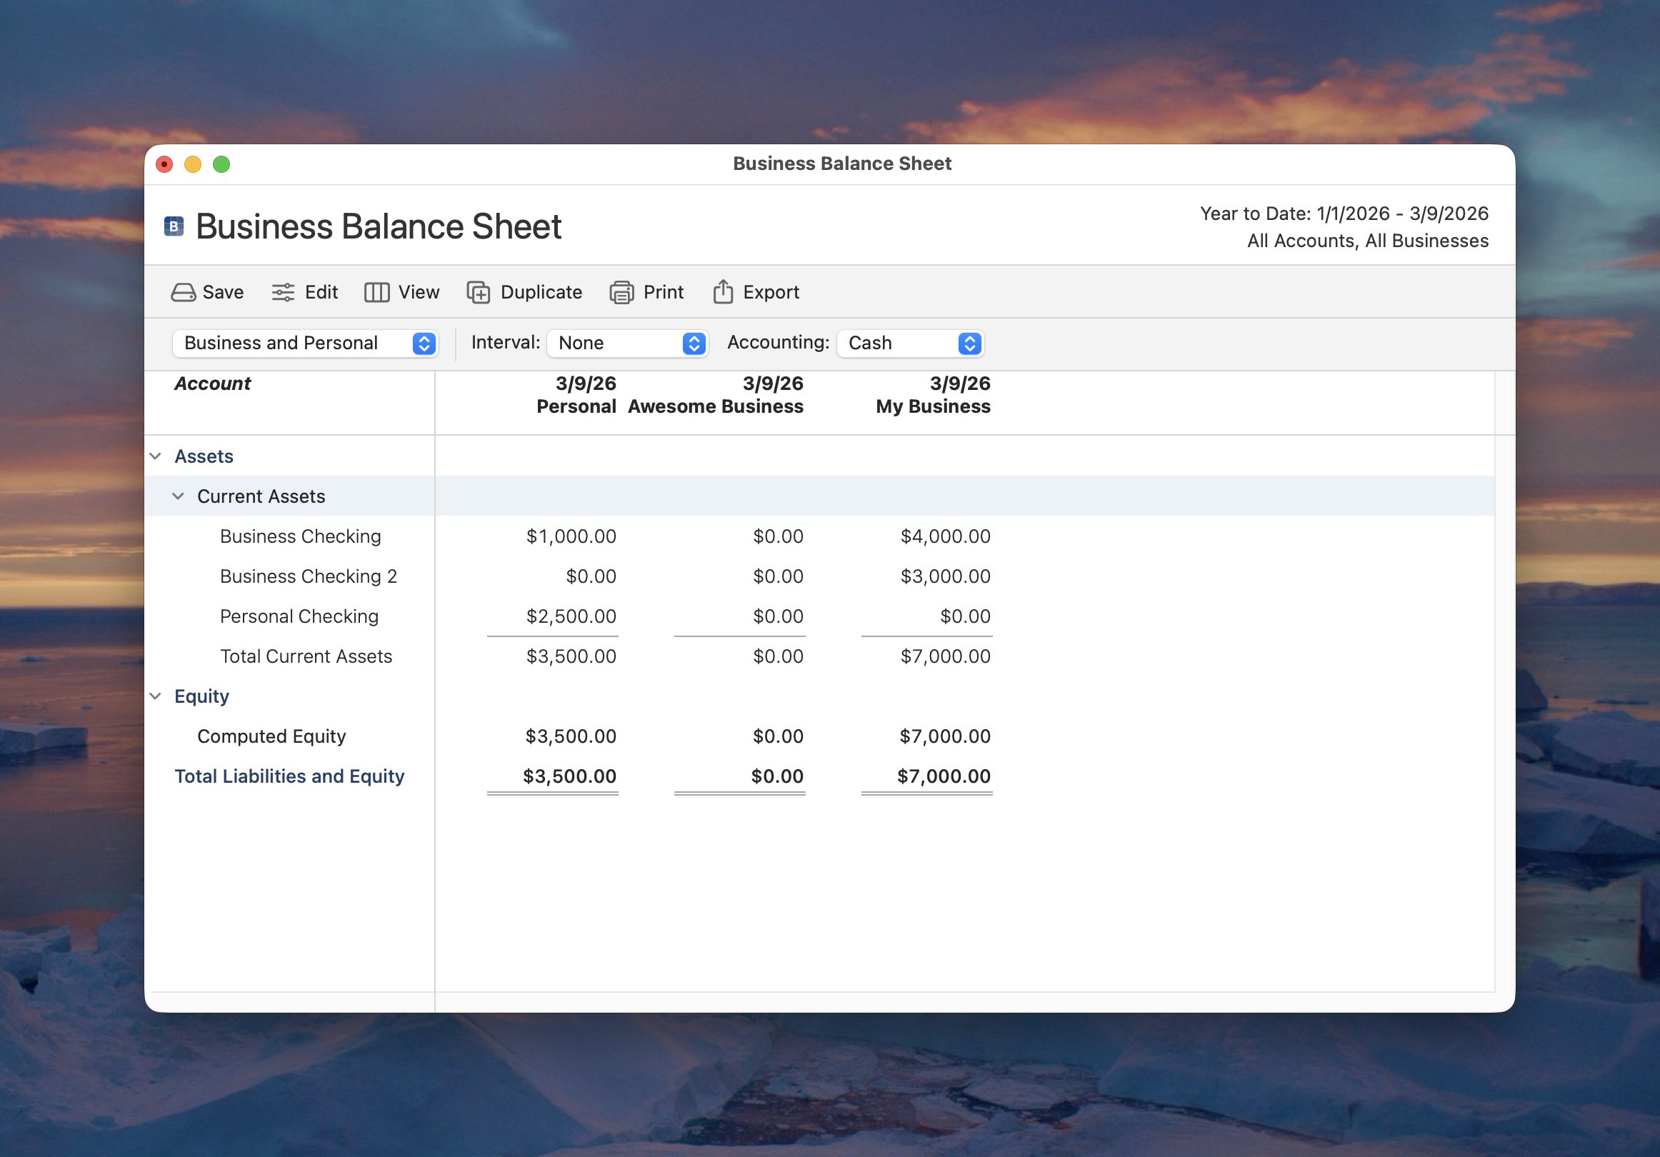Open the Edit sliders icon

[x=283, y=292]
